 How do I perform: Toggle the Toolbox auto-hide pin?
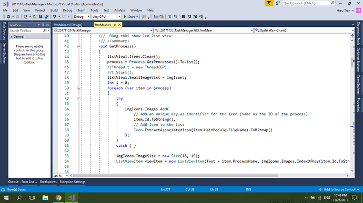tap(43, 25)
